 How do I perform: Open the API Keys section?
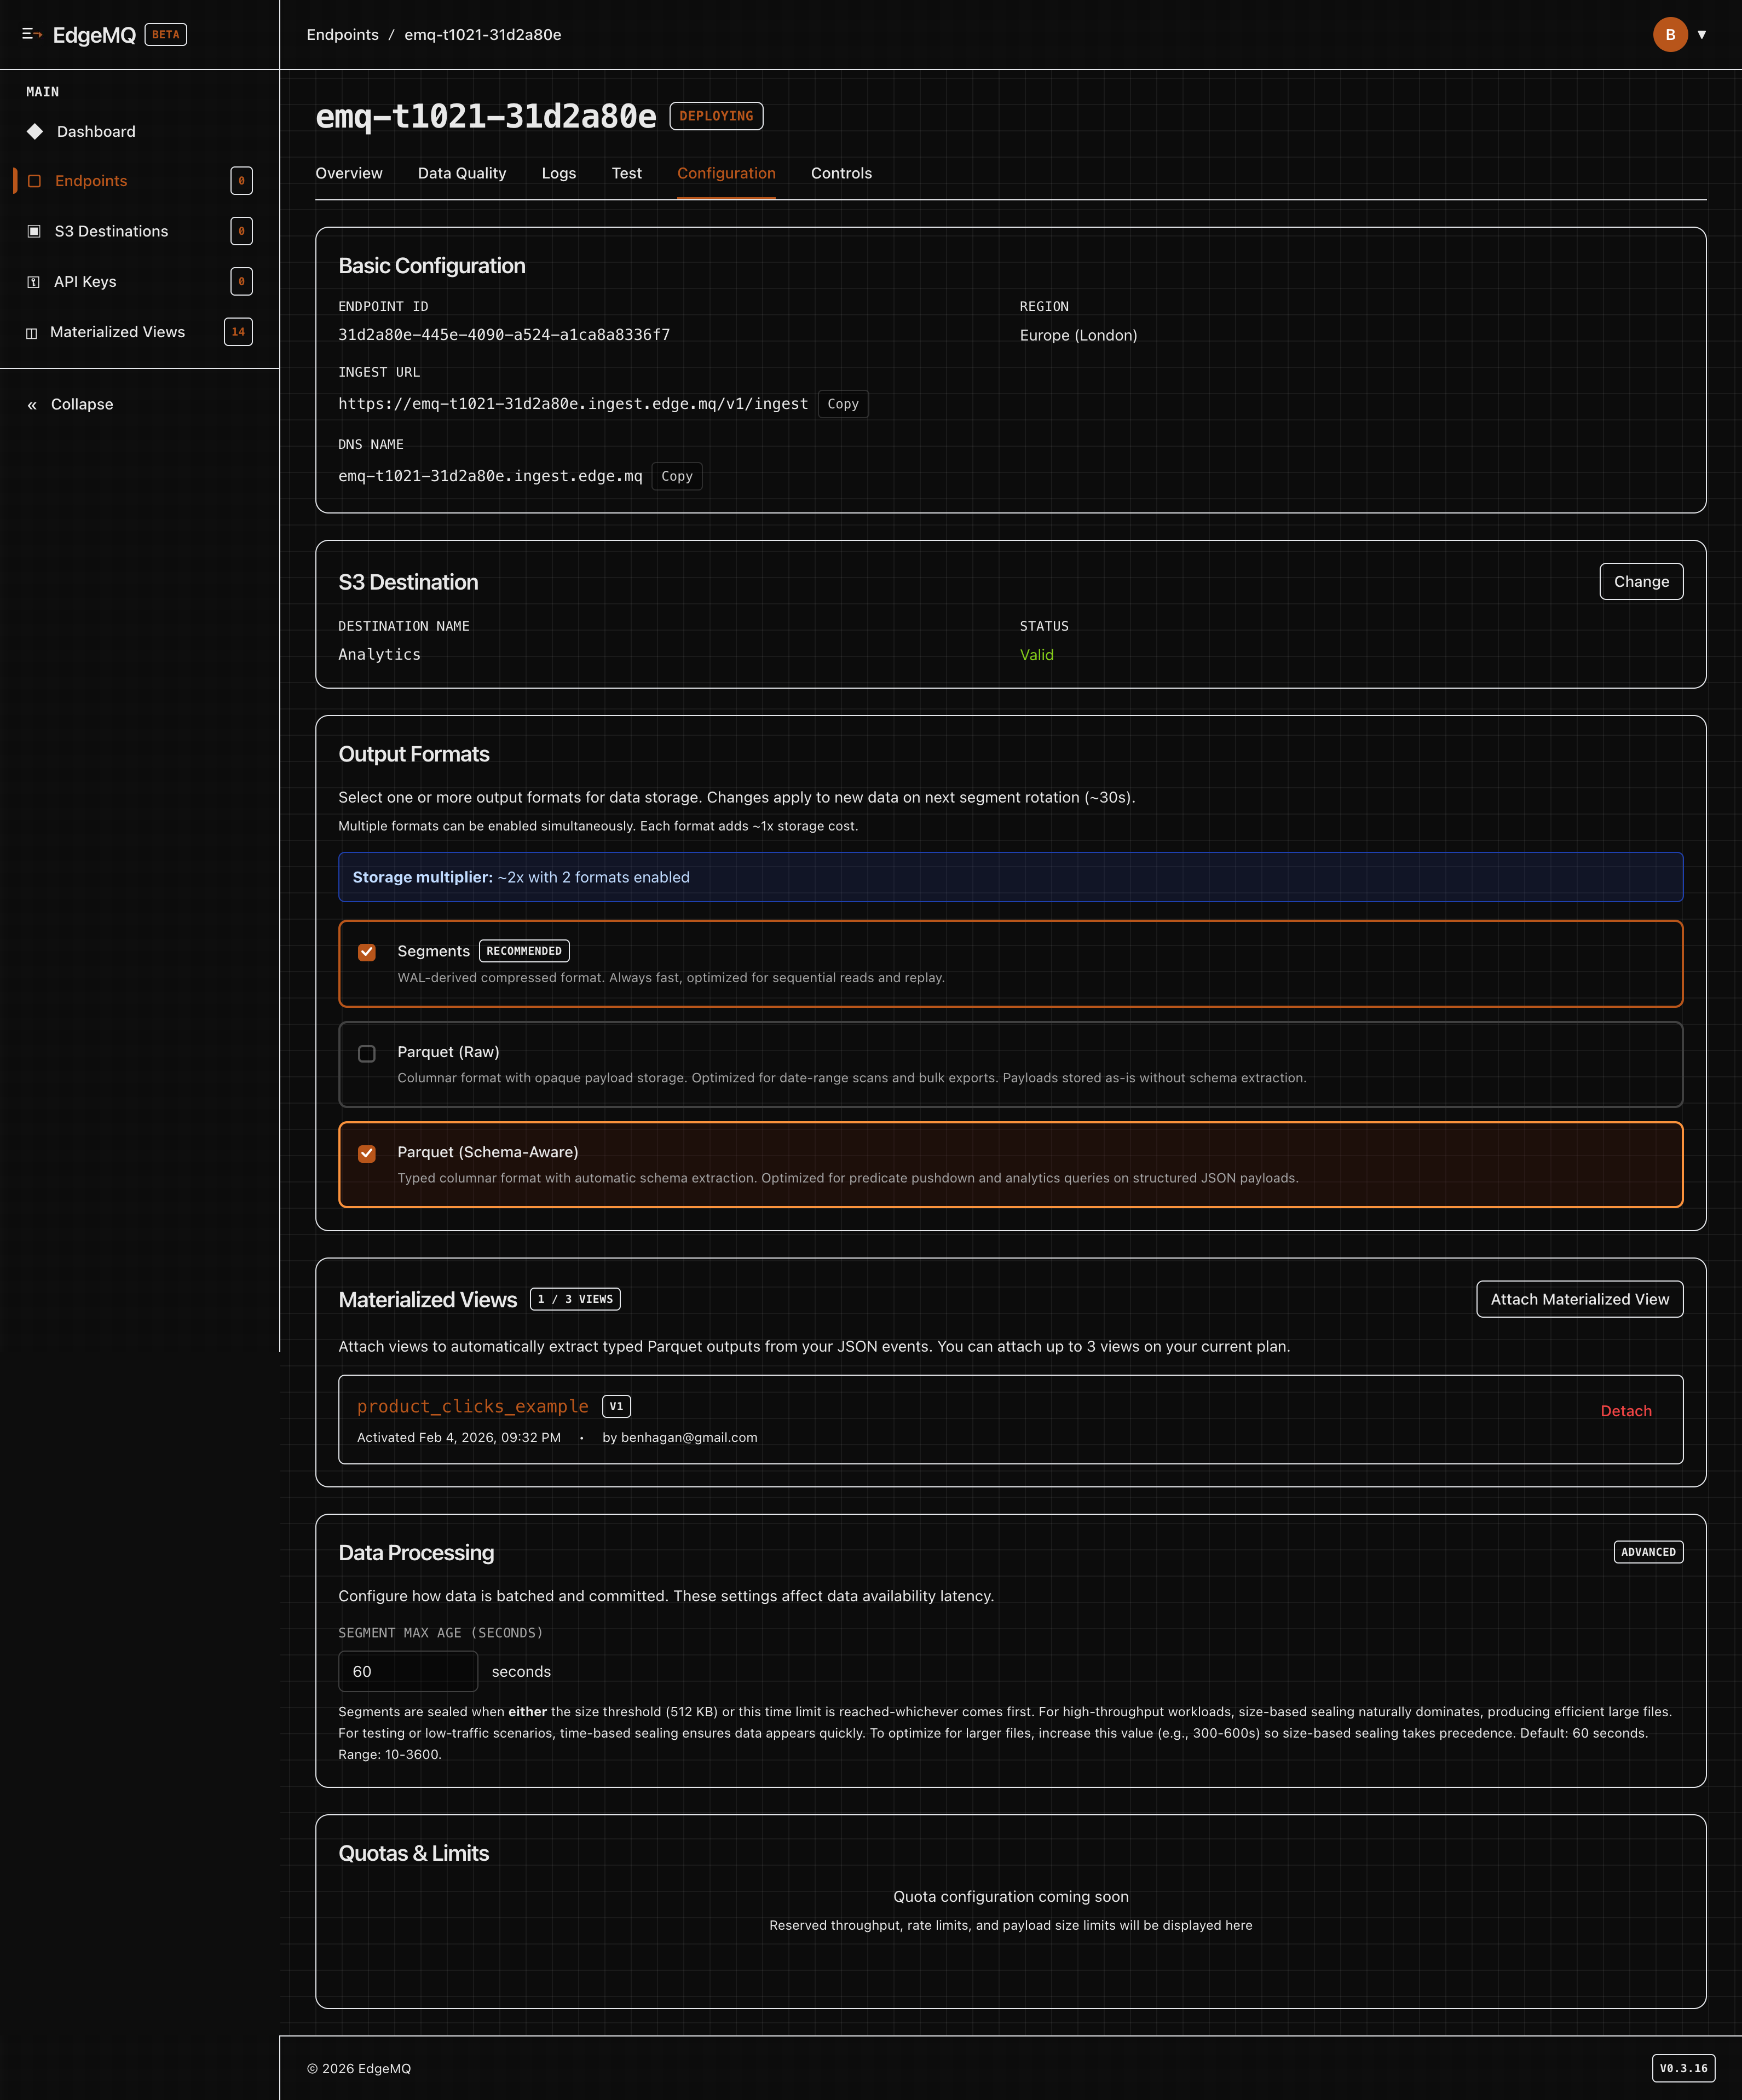[86, 281]
